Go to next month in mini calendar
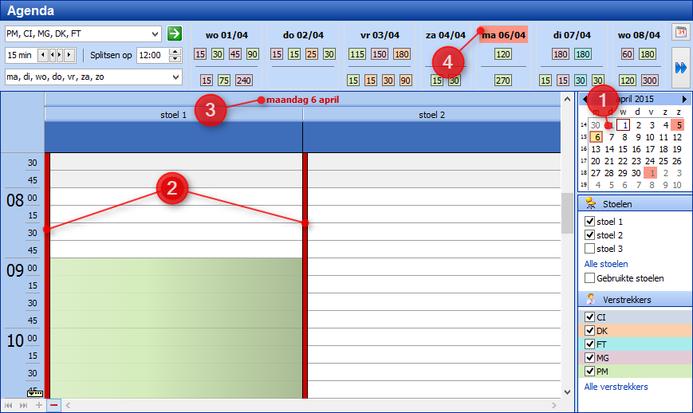The width and height of the screenshot is (693, 413). pos(683,99)
